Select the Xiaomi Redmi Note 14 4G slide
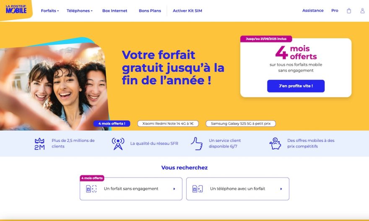The width and height of the screenshot is (369, 221). point(168,123)
